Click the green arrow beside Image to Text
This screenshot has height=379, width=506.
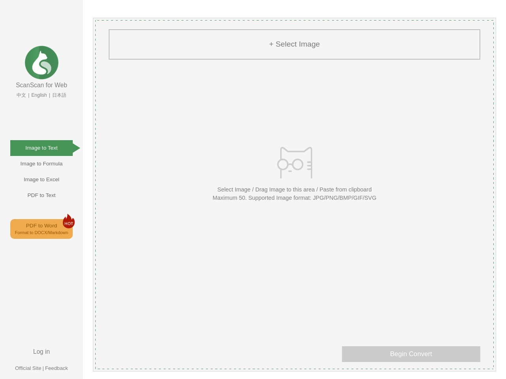pyautogui.click(x=76, y=148)
